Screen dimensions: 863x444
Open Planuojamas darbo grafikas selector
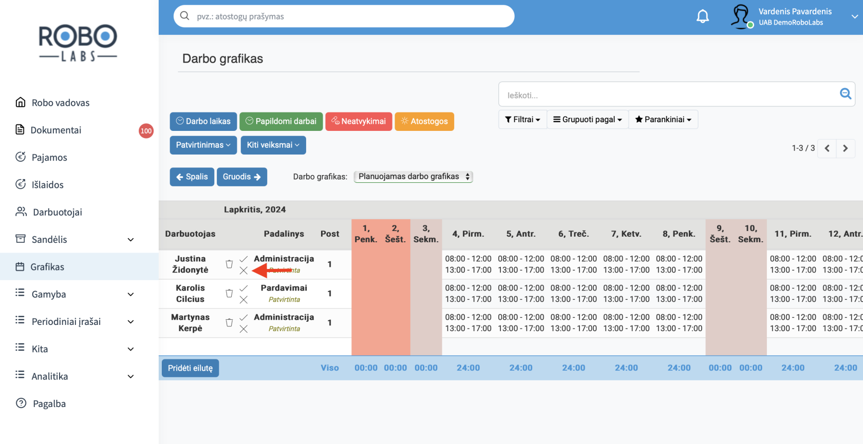414,177
